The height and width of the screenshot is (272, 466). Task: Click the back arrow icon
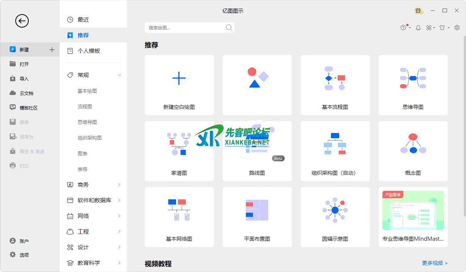tap(22, 21)
